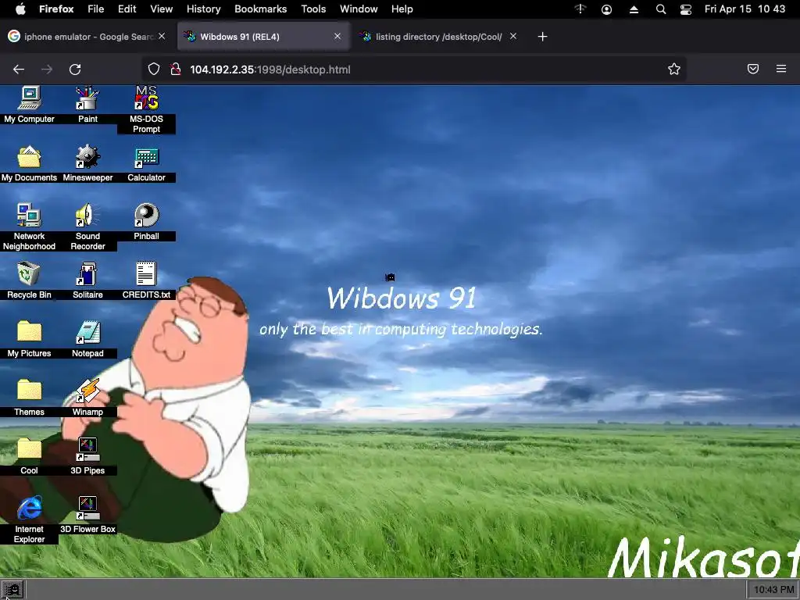Click the 10:43 PM taskbar clock
This screenshot has height=600, width=800.
pyautogui.click(x=773, y=590)
